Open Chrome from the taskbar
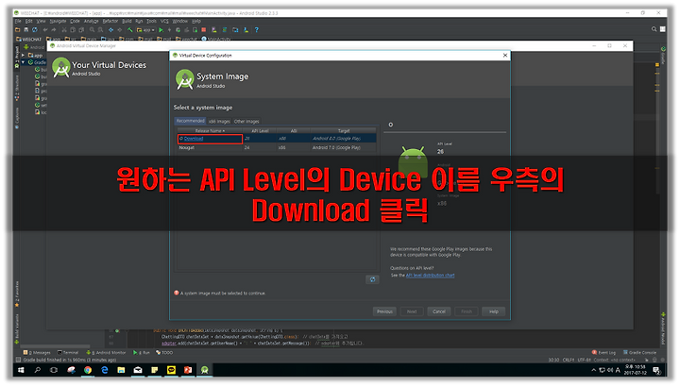The width and height of the screenshot is (680, 386). tap(88, 370)
